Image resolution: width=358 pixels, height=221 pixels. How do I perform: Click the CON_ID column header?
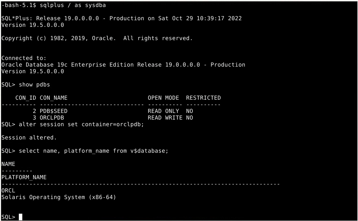point(26,98)
